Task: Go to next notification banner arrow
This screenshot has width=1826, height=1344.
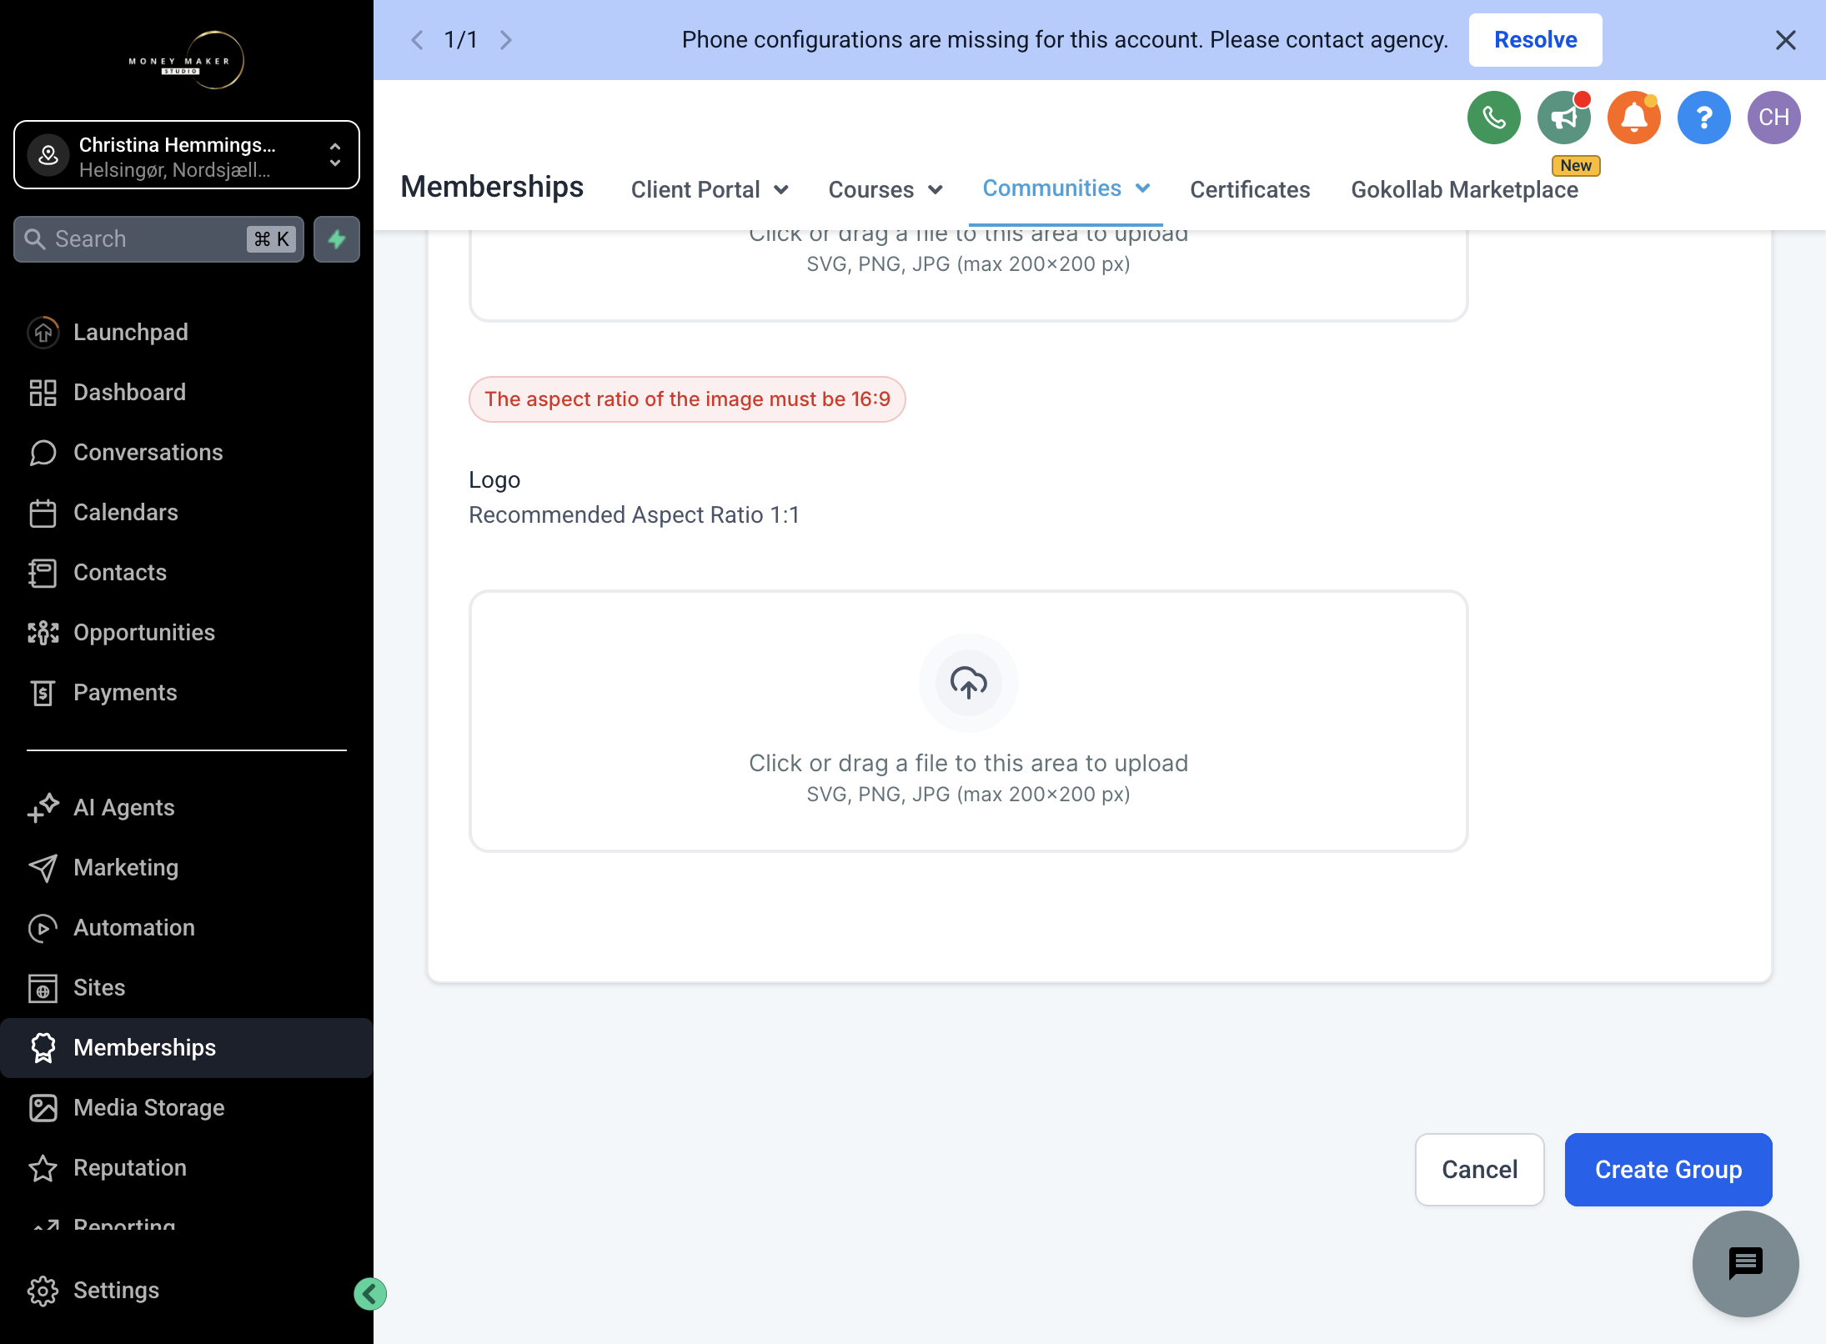Action: pos(505,40)
